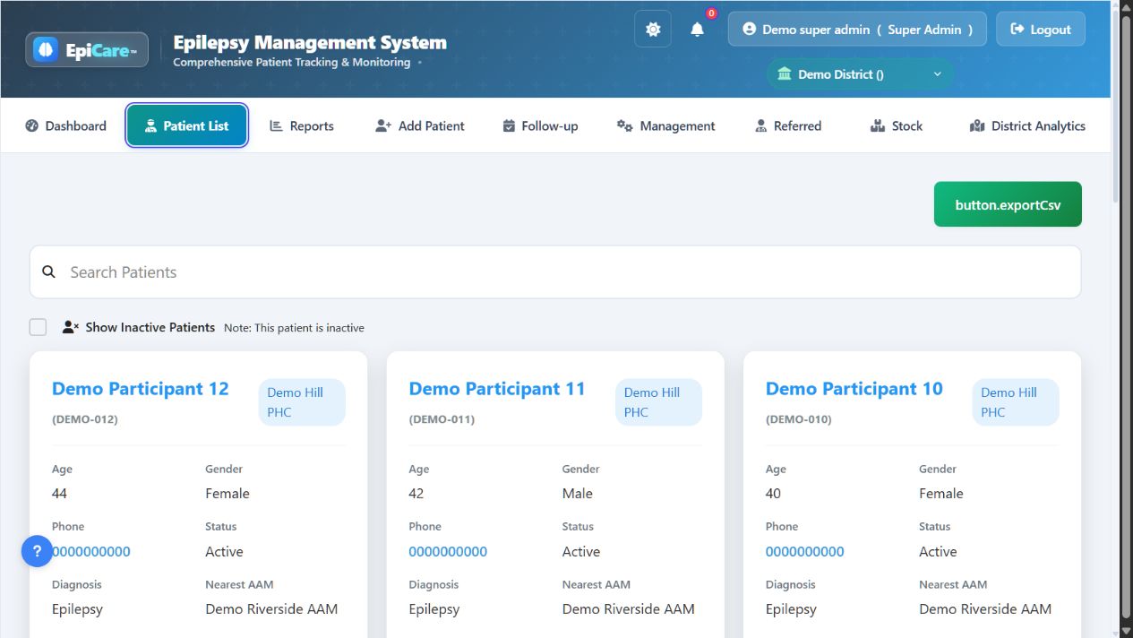
Task: Open the blue help question mark button
Action: tap(37, 551)
